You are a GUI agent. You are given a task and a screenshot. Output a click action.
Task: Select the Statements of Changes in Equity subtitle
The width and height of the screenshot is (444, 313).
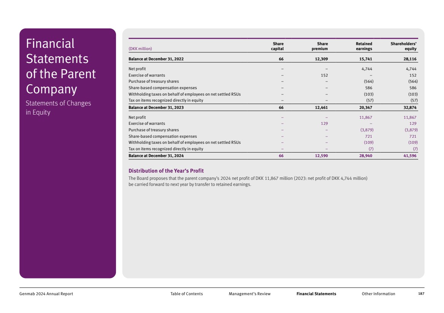(58, 108)
